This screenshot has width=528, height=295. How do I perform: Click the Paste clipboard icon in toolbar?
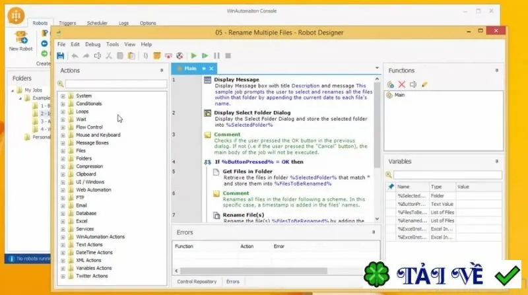pyautogui.click(x=131, y=55)
